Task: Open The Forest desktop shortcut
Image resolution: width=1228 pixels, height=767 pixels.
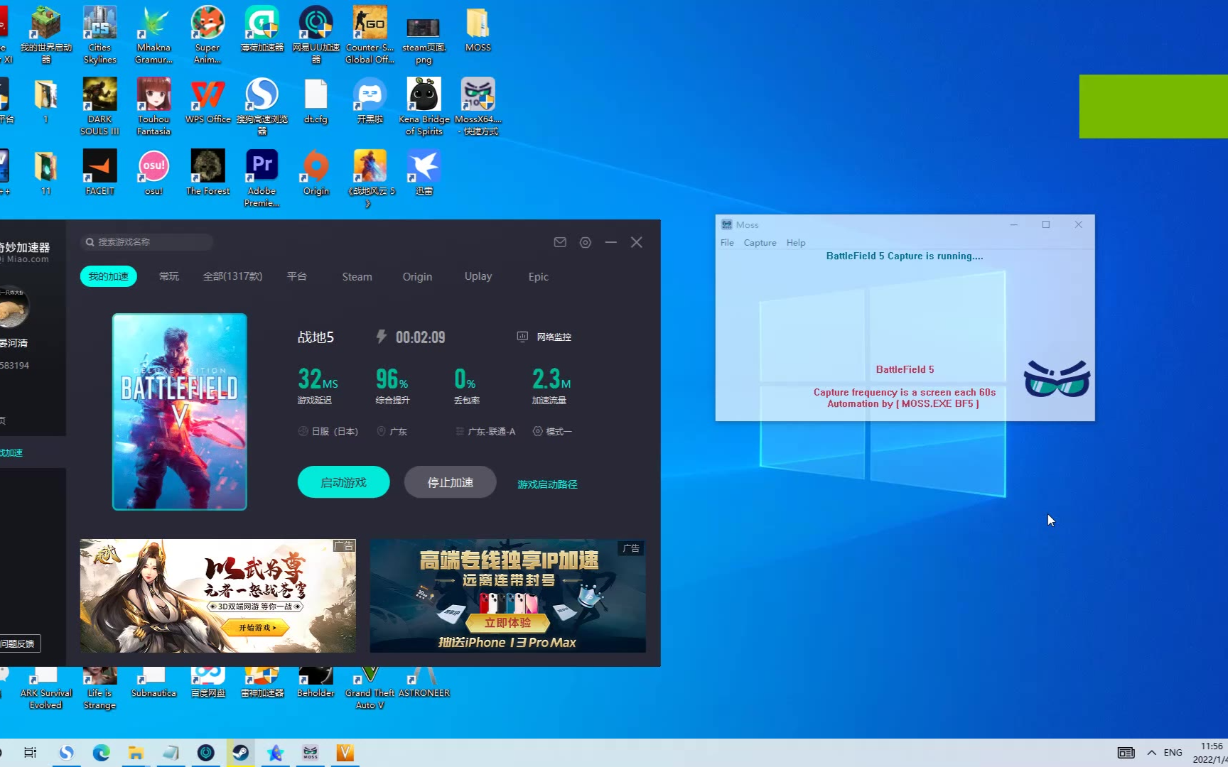Action: point(208,173)
